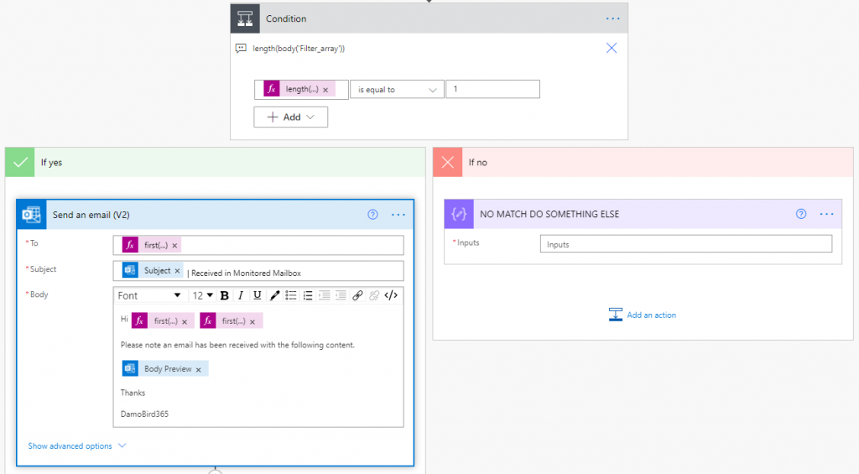Toggle bold formatting in email body
Image resolution: width=859 pixels, height=474 pixels.
point(224,295)
